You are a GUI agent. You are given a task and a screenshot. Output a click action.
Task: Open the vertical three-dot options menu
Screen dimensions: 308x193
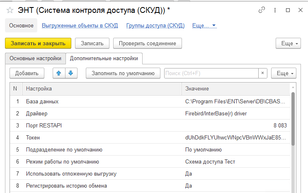275,10
